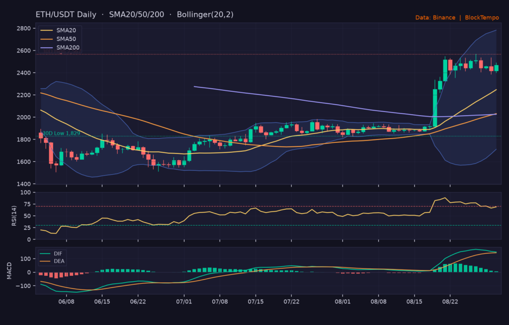The image size is (509, 325).
Task: Click the 0 label on MACD axis
Action: tap(29, 272)
